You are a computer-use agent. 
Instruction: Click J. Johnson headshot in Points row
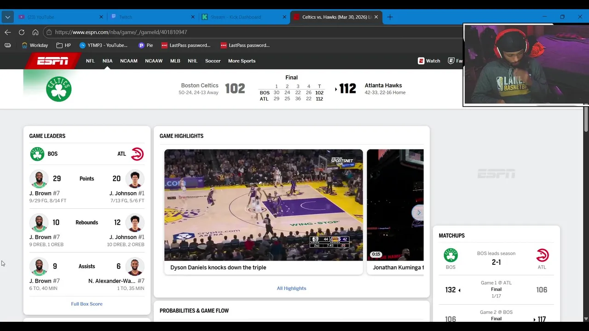(x=135, y=179)
